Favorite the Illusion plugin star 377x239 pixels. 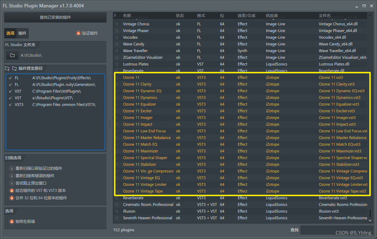coord(117,212)
